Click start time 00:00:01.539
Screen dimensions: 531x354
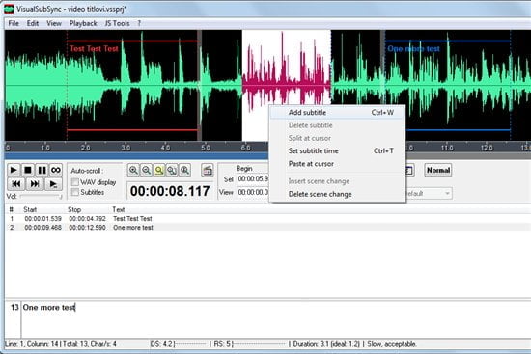point(43,219)
